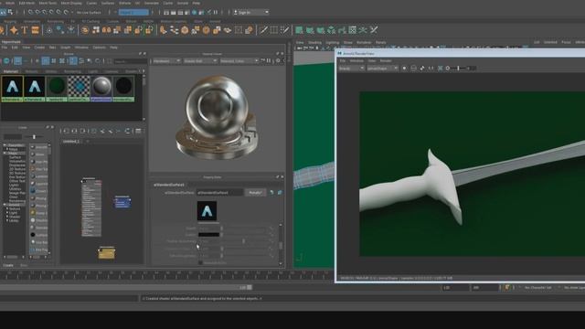
Task: Select the Motion Graphics shelf tab
Action: 173,21
